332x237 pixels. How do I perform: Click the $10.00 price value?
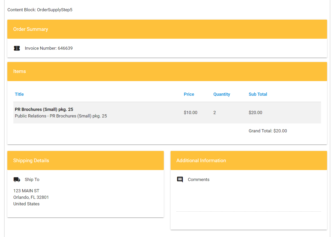pyautogui.click(x=190, y=112)
